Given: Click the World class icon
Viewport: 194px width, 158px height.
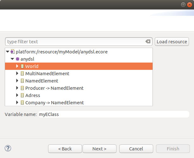Looking at the screenshot, I should point(22,66).
